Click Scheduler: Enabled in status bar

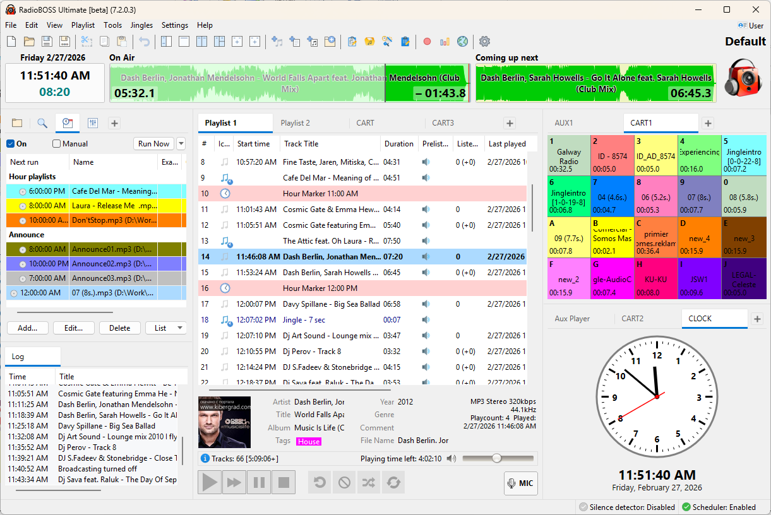(x=719, y=507)
